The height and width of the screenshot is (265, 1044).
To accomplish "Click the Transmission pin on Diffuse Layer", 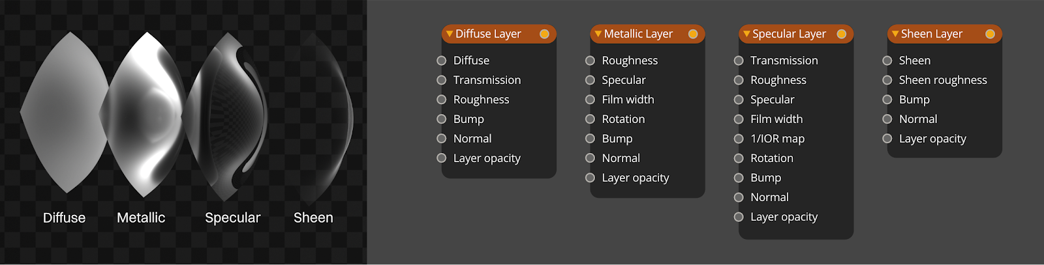I will tap(441, 80).
